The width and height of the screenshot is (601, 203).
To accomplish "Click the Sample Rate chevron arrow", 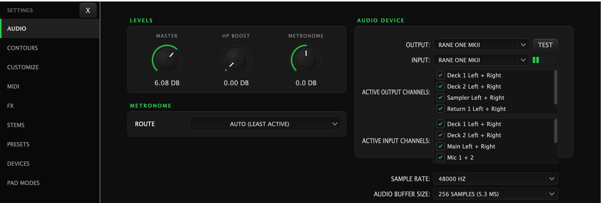I will pyautogui.click(x=552, y=179).
